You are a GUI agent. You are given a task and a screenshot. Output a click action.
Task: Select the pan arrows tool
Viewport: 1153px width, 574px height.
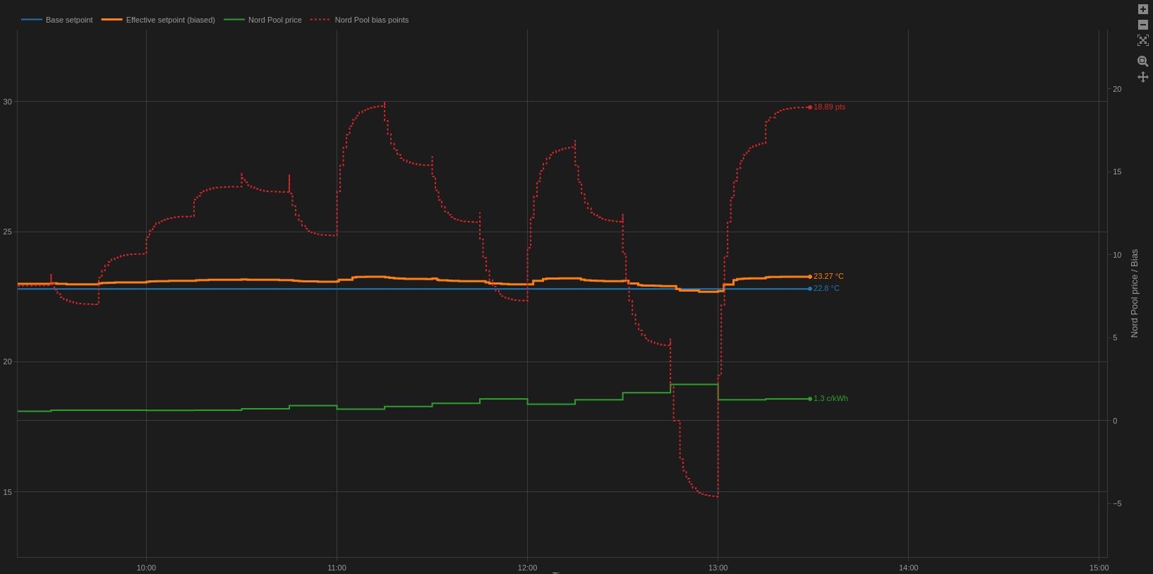coord(1142,77)
